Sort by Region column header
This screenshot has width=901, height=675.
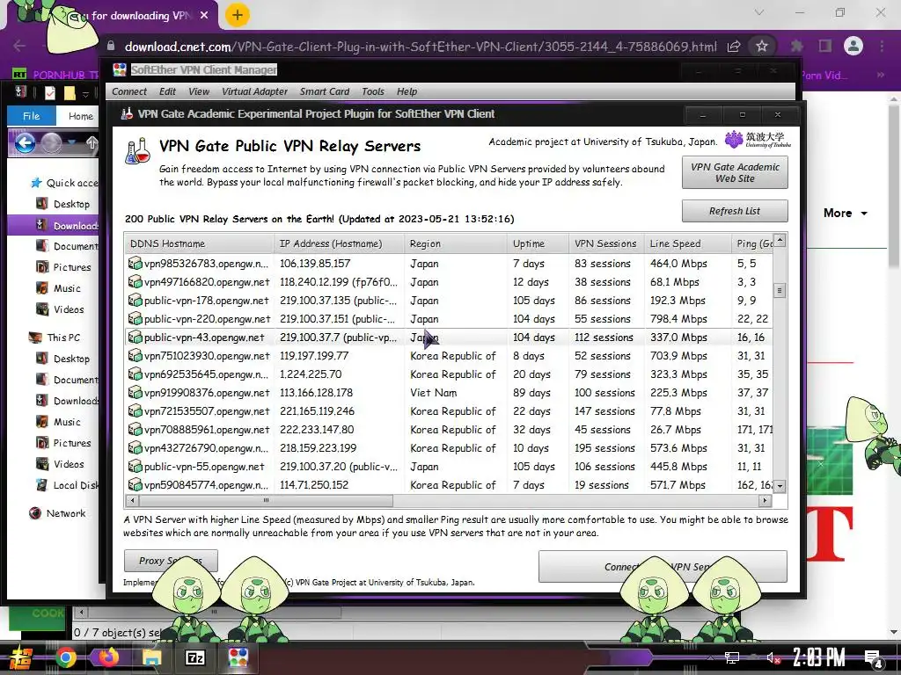point(456,243)
